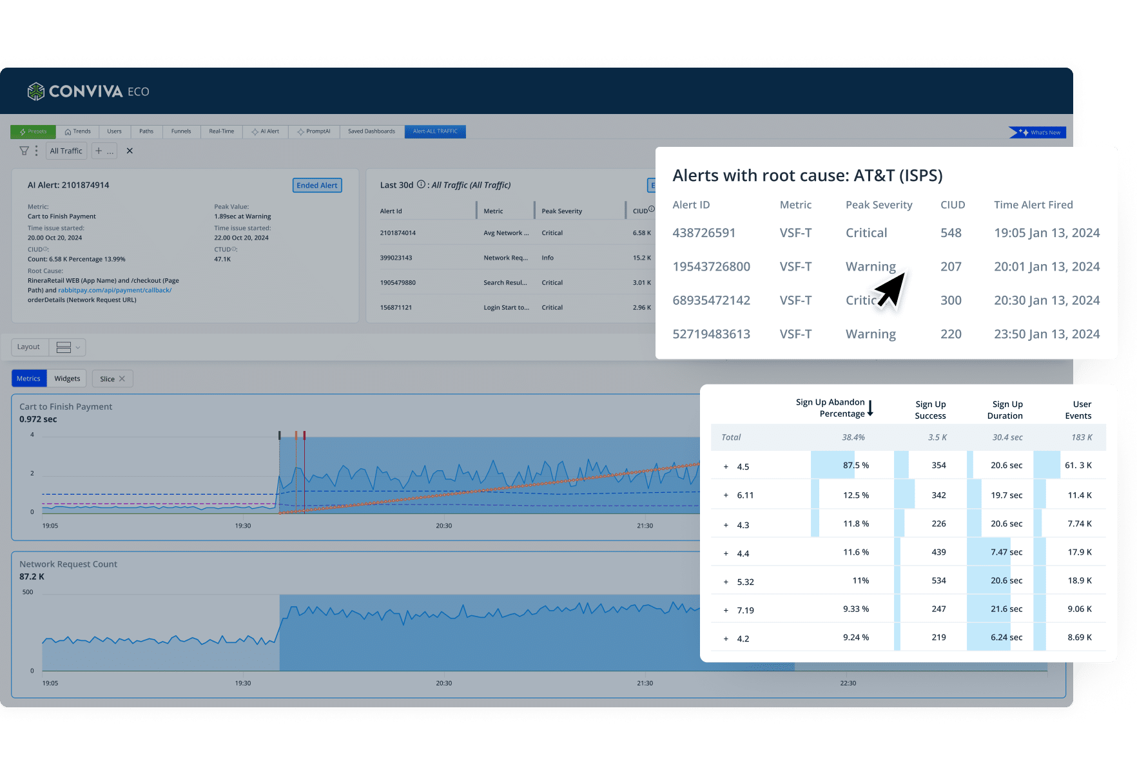
Task: Click info icon beside CIUD column header
Action: [652, 209]
